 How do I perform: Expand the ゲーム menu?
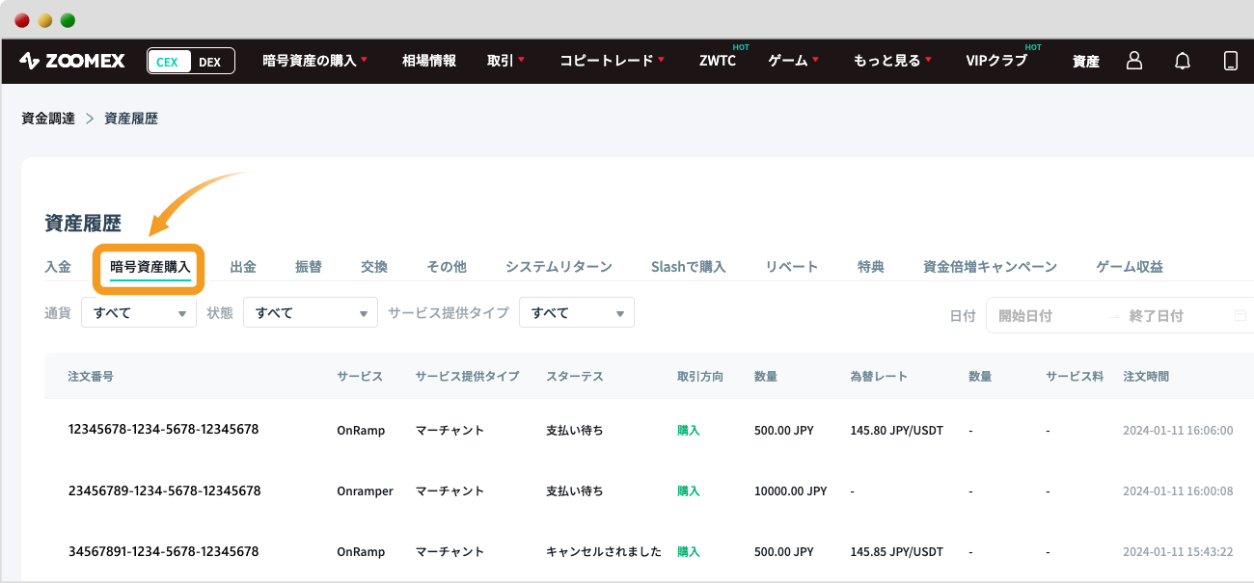click(x=793, y=61)
